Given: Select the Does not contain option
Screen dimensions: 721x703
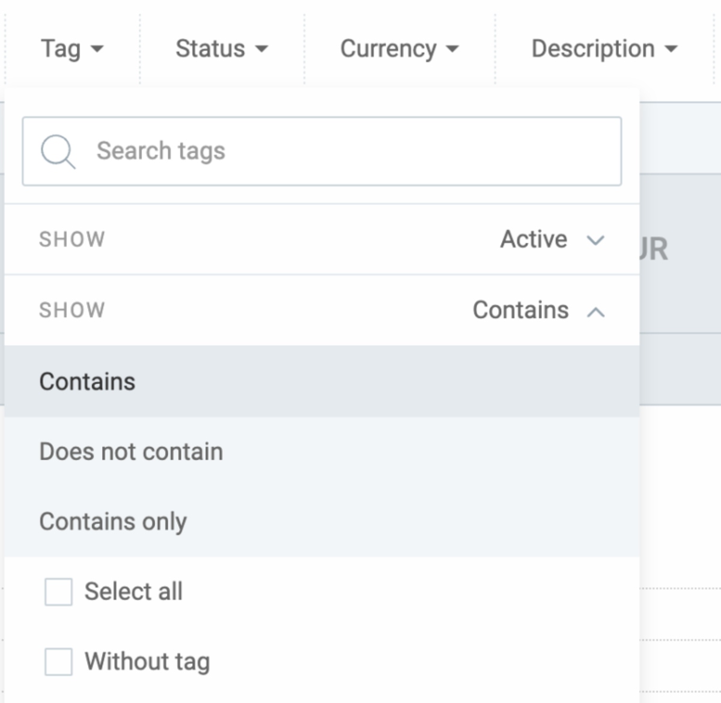Looking at the screenshot, I should (131, 452).
